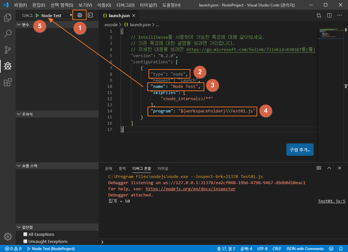
Task: Maximize the bottom panel with the up chevron
Action: coord(329,168)
